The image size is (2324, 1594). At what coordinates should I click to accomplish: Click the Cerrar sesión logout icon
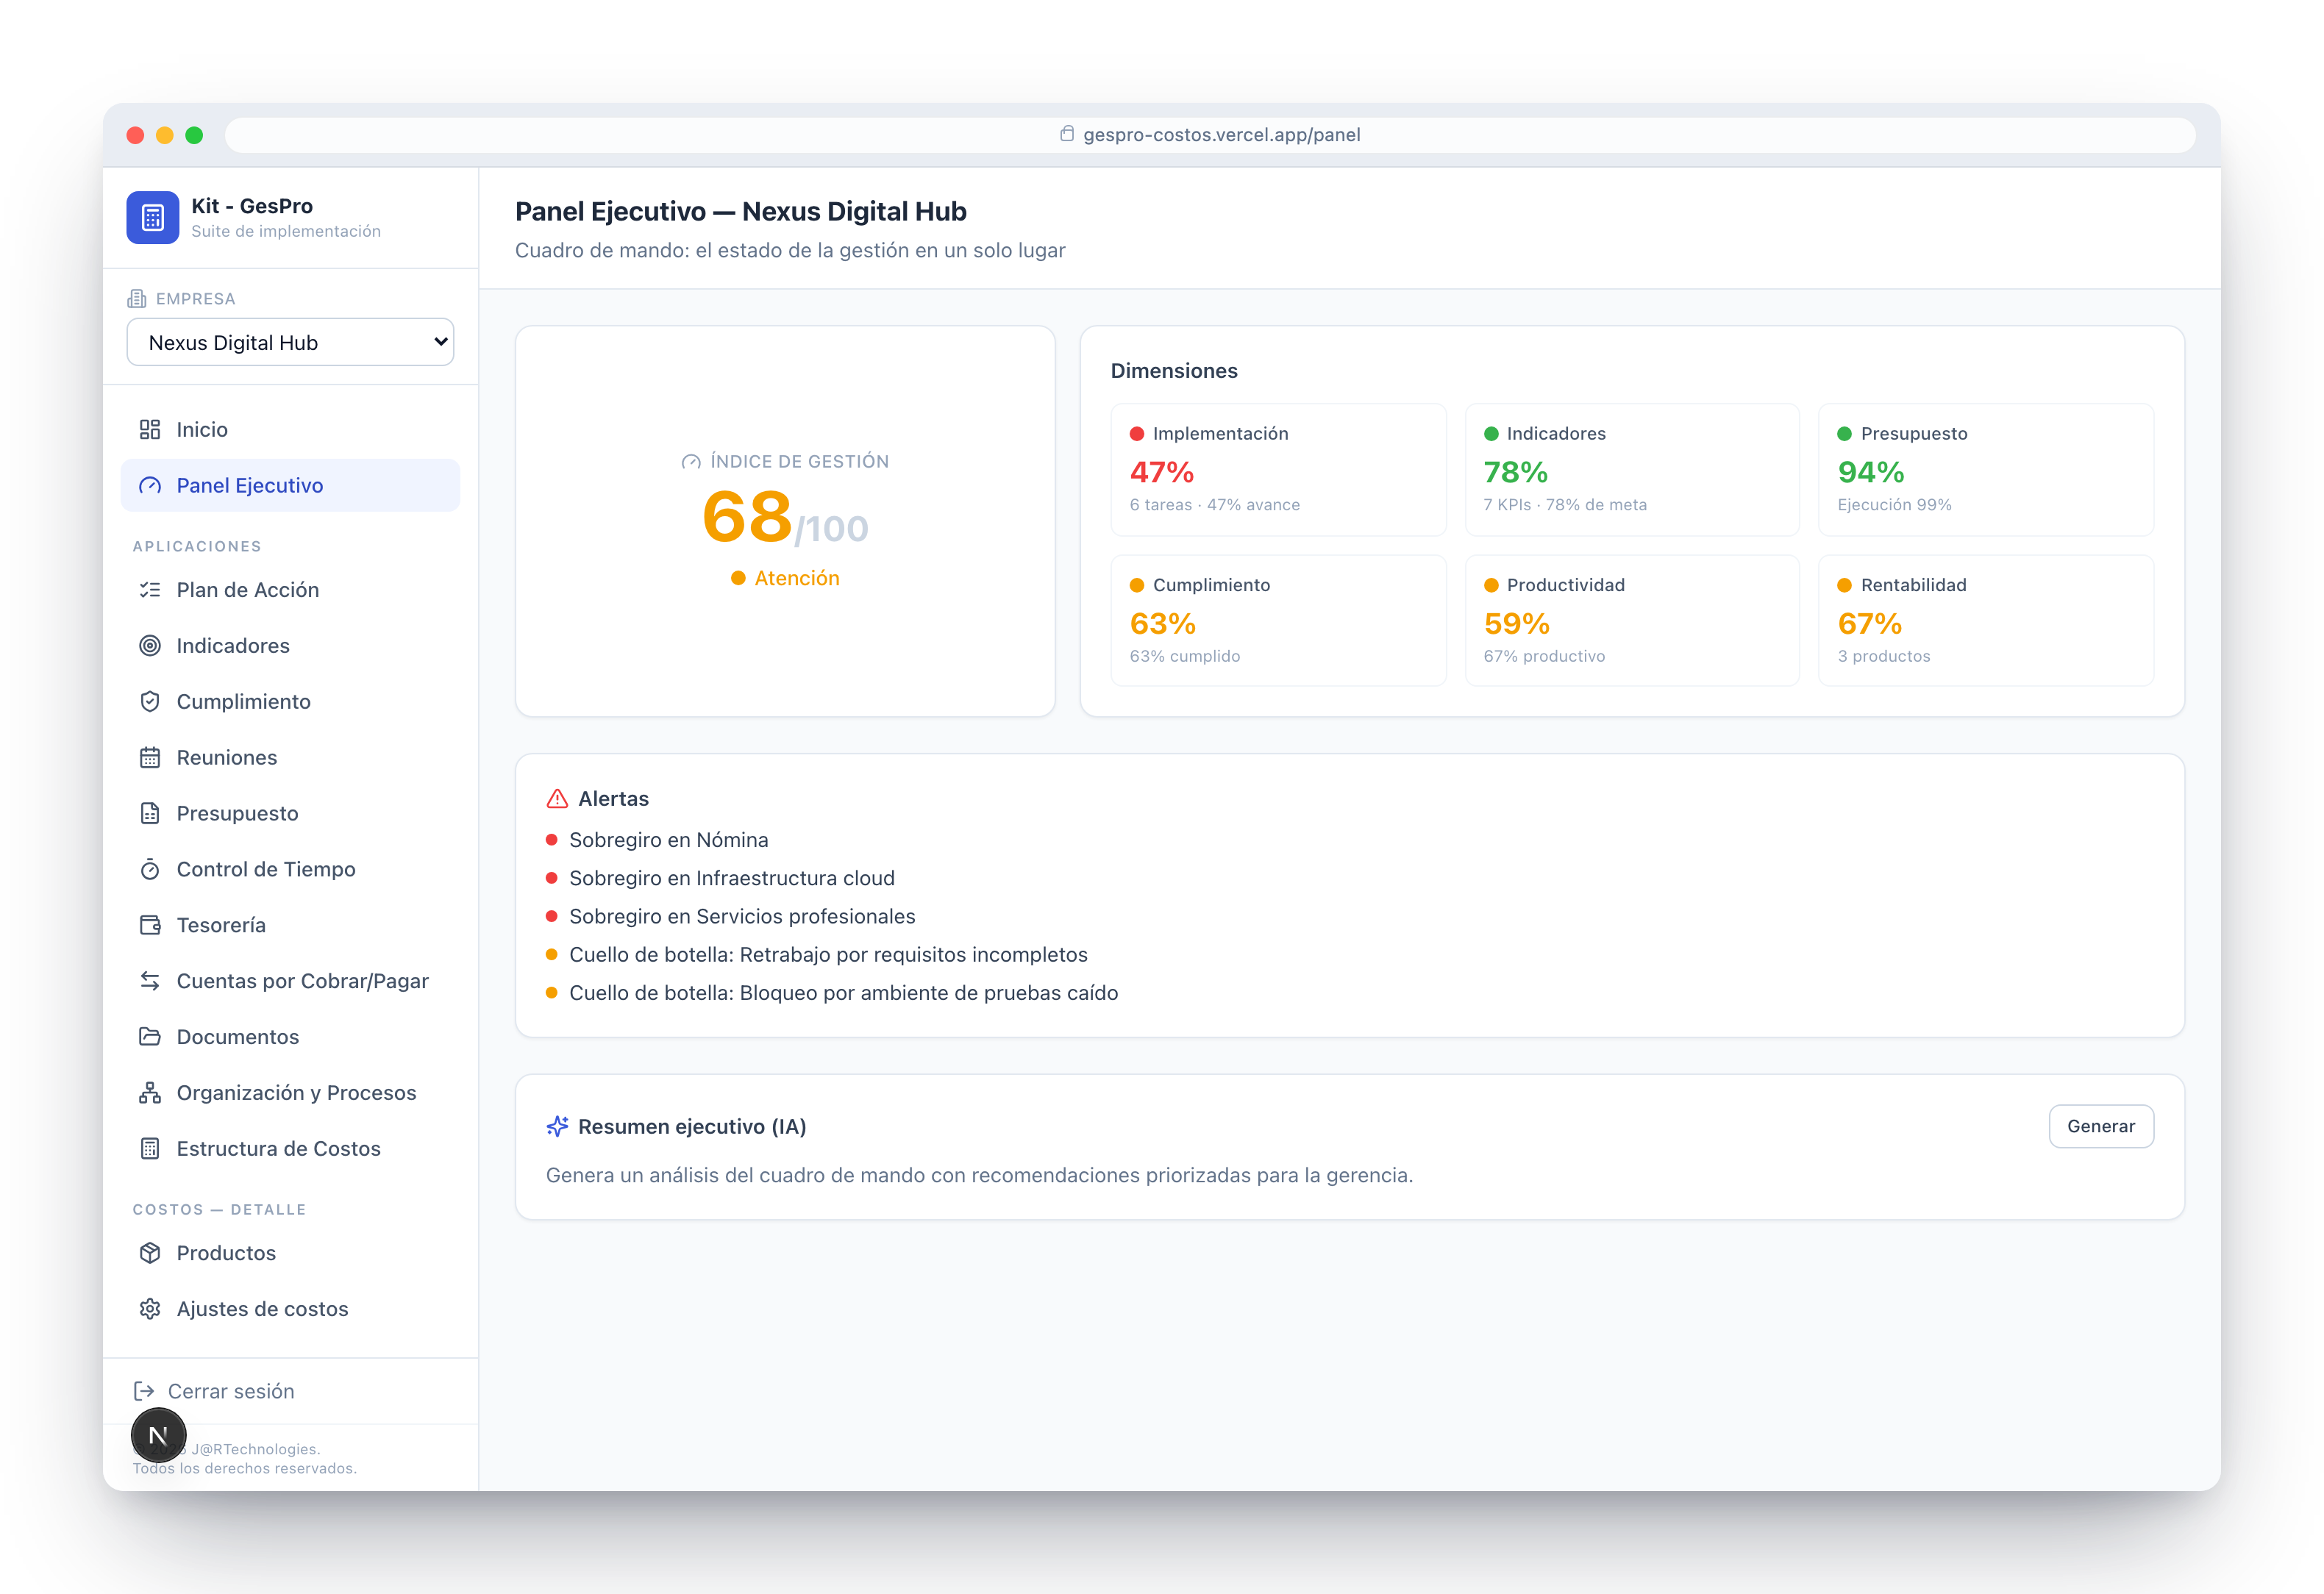(144, 1391)
